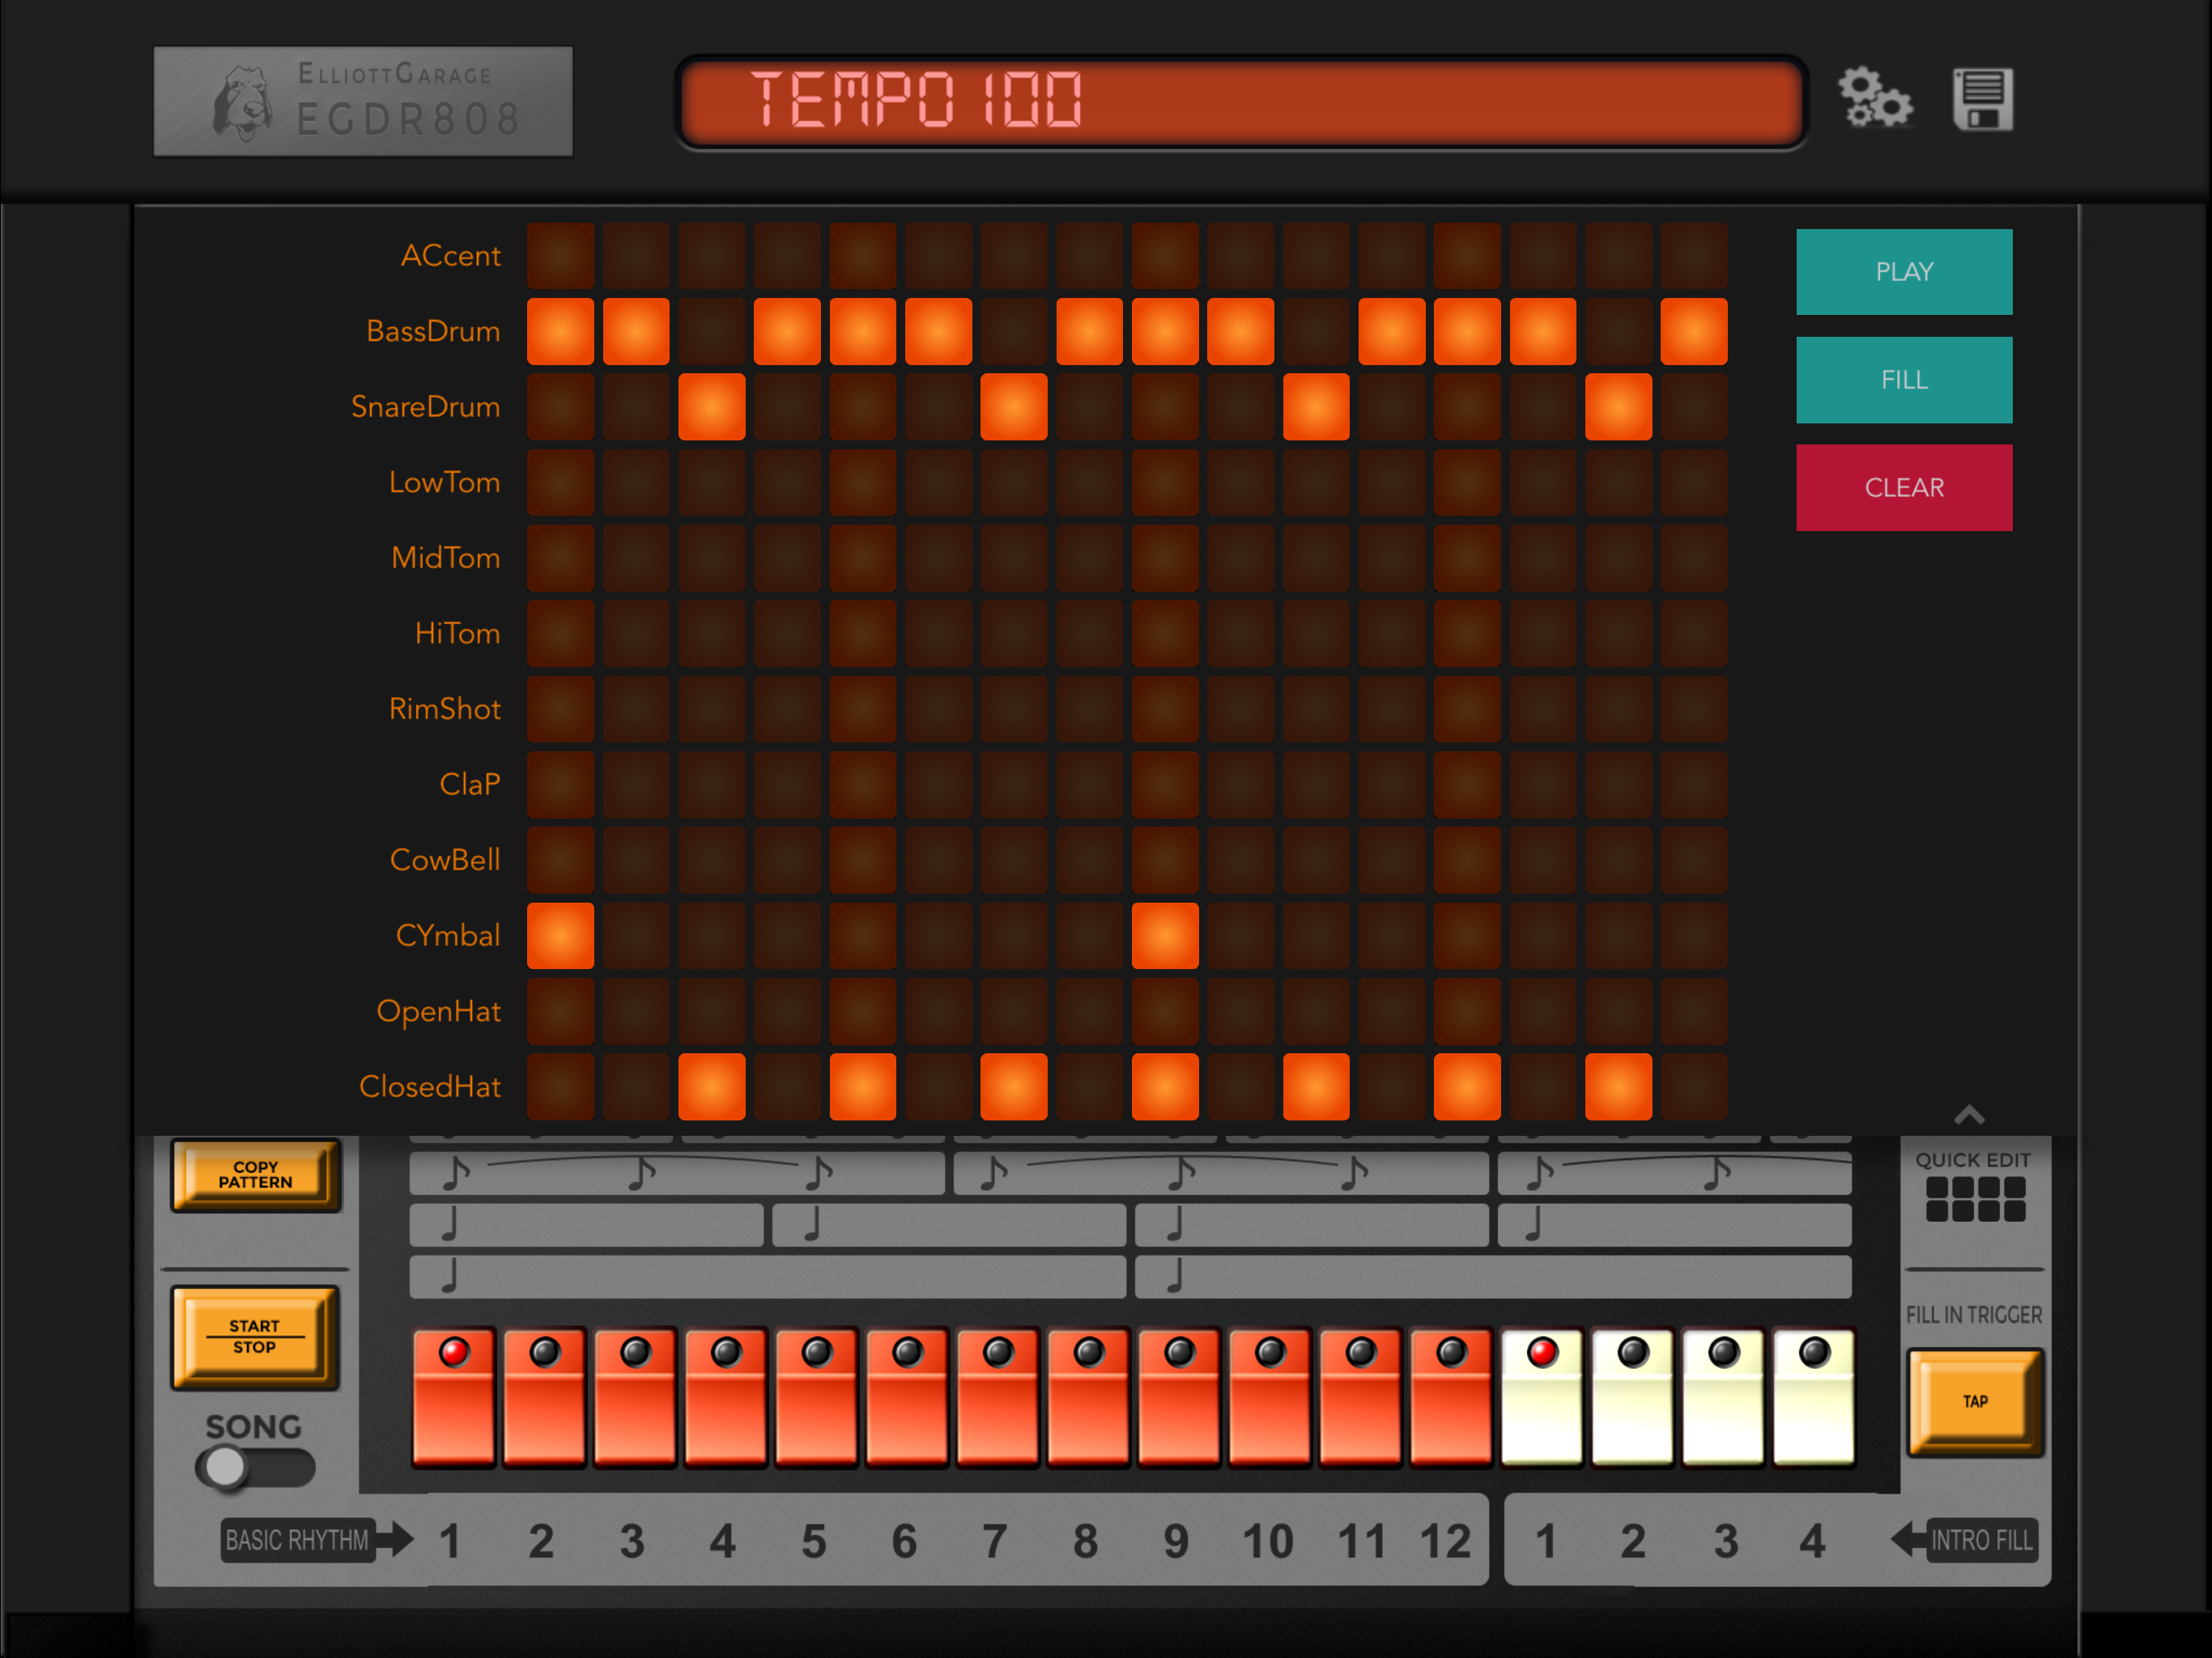Disable first CYmbal step cell

pos(560,935)
